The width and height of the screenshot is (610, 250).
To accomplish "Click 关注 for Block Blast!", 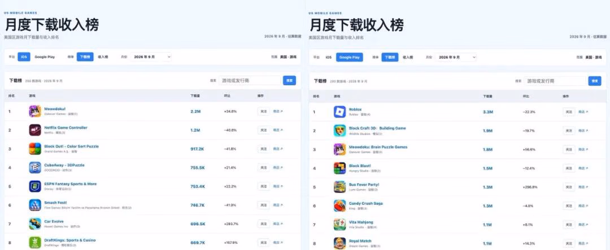I will click(569, 168).
